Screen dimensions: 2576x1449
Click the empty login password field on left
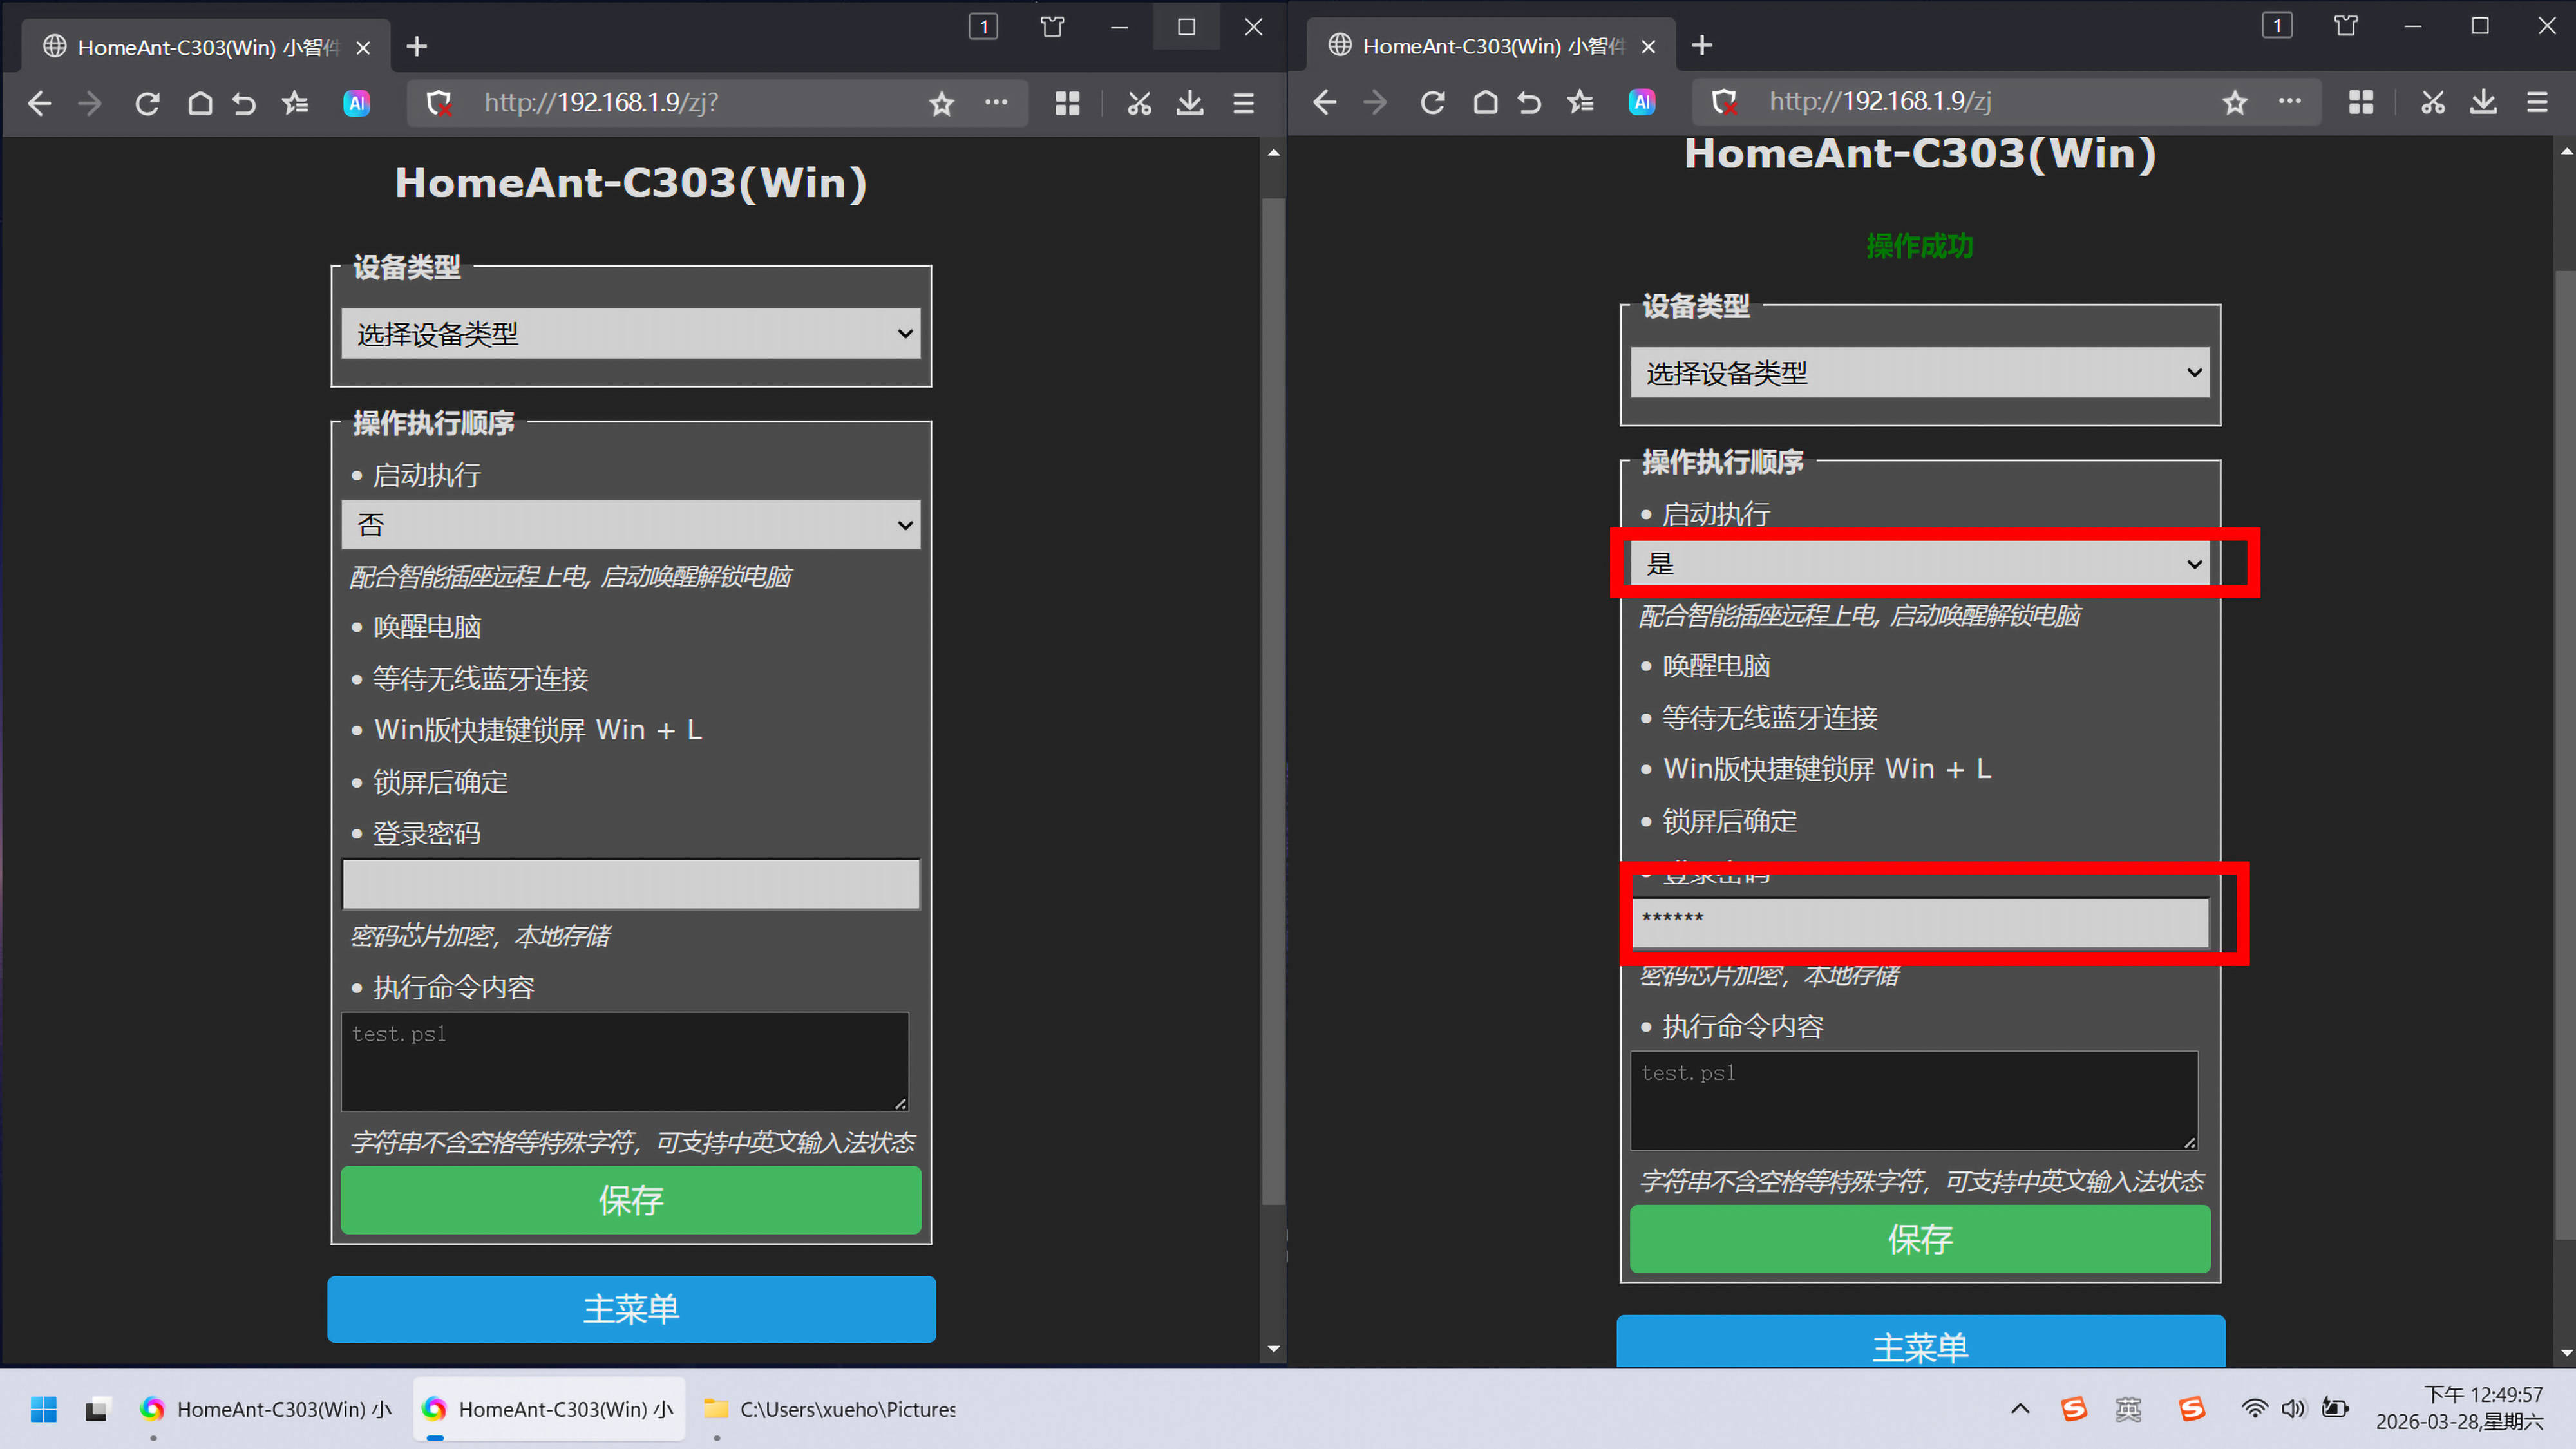[x=630, y=884]
